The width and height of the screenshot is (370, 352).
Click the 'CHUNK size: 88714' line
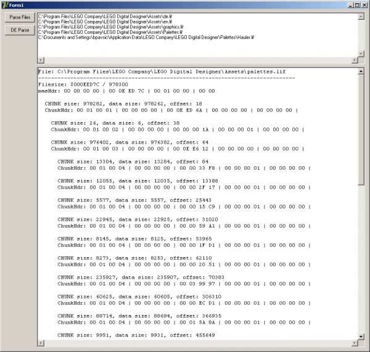coord(139,316)
